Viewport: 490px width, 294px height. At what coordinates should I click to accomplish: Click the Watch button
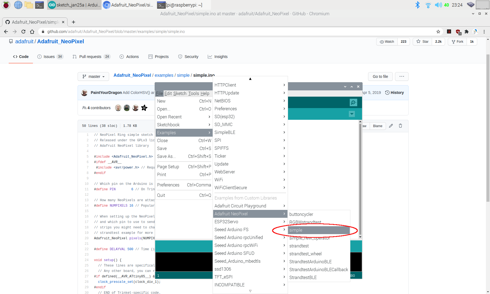387,42
